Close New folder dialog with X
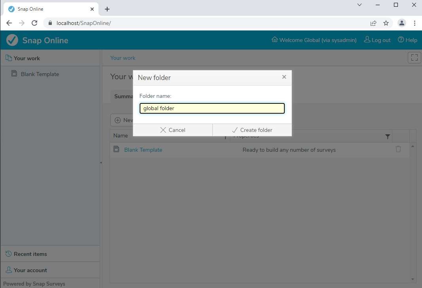The image size is (422, 288). tap(284, 77)
